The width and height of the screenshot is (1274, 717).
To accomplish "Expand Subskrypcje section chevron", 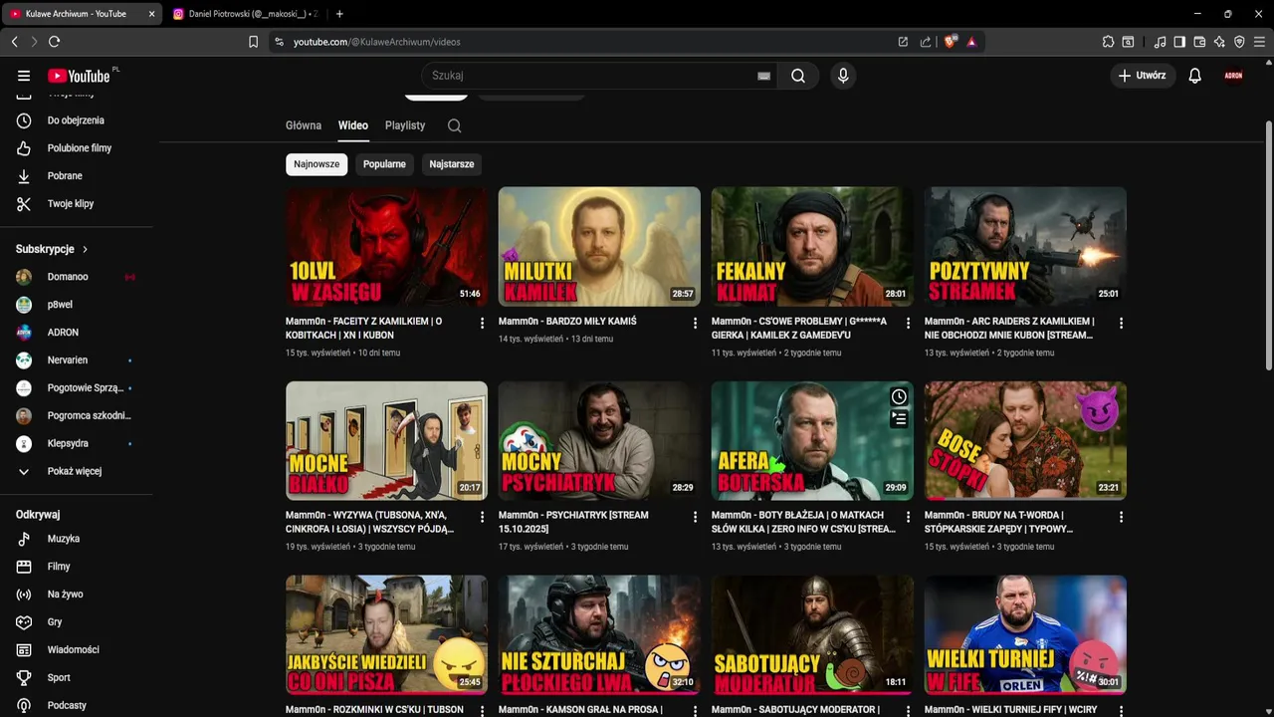I will (x=85, y=249).
